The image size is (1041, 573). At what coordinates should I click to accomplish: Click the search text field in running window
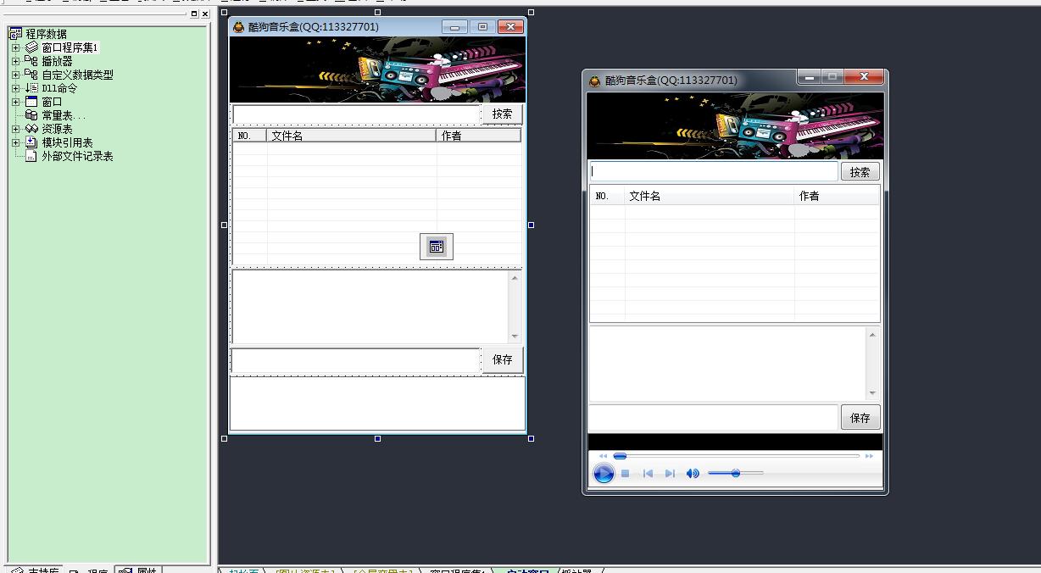coord(713,171)
